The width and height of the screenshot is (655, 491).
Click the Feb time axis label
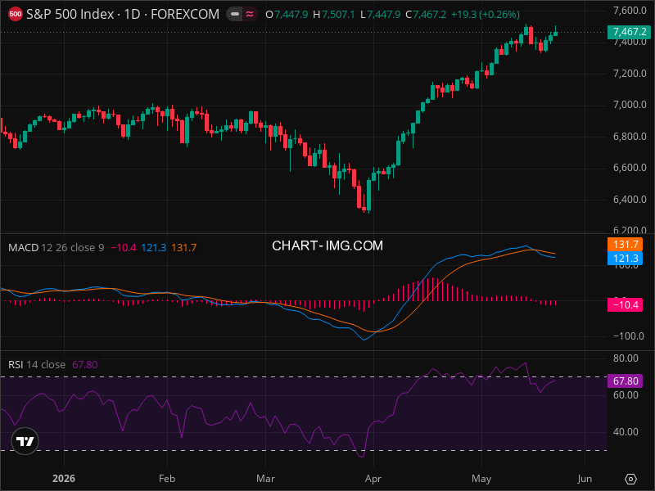click(x=167, y=479)
